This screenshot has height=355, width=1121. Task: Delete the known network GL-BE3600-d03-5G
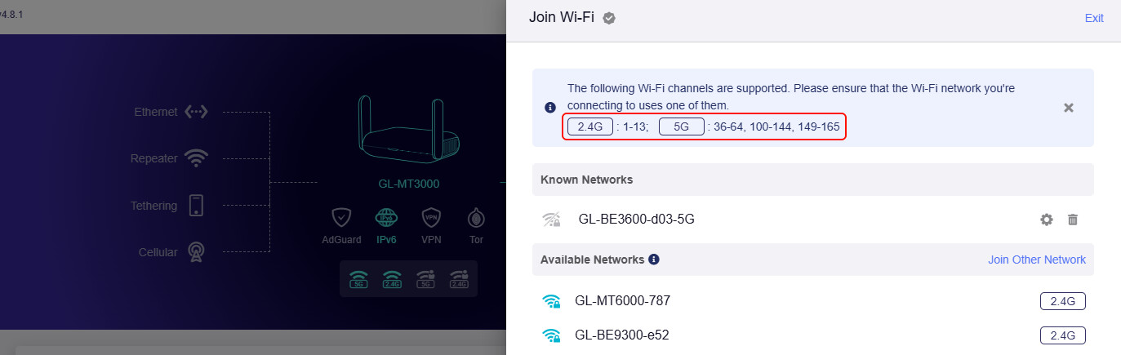pos(1073,219)
